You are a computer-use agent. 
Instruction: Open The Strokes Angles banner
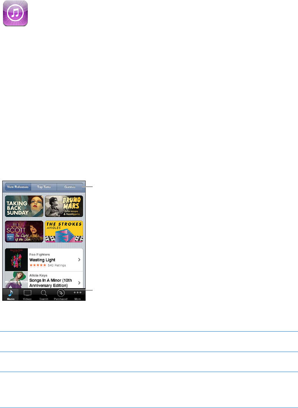[x=64, y=231]
